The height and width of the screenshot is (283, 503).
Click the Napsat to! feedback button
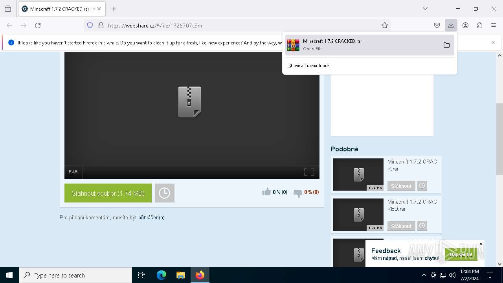[461, 254]
